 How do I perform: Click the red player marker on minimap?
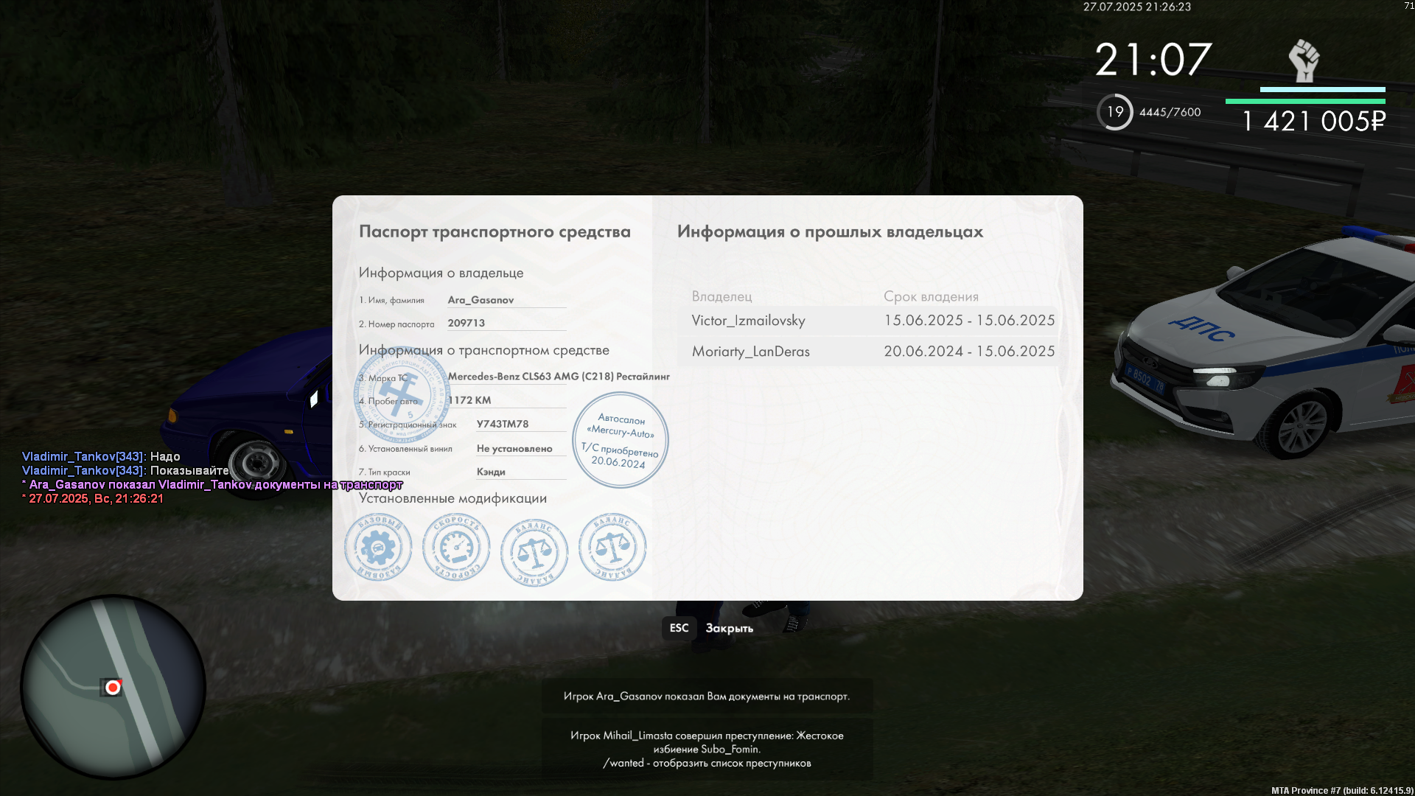click(113, 688)
